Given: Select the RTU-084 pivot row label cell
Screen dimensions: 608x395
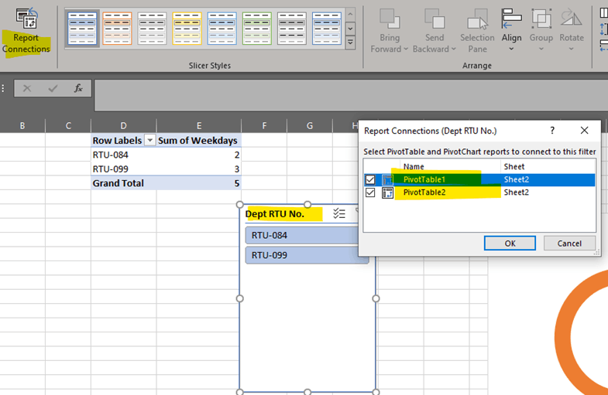Looking at the screenshot, I should 124,155.
